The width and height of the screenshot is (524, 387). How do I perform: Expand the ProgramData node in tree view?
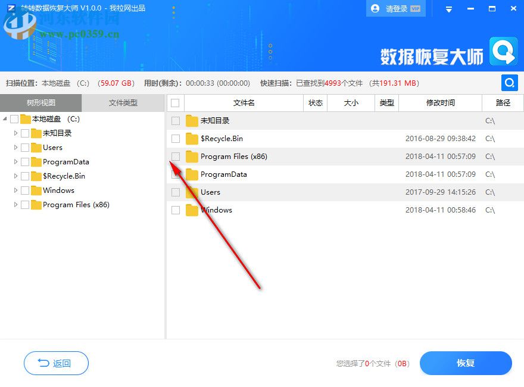15,162
